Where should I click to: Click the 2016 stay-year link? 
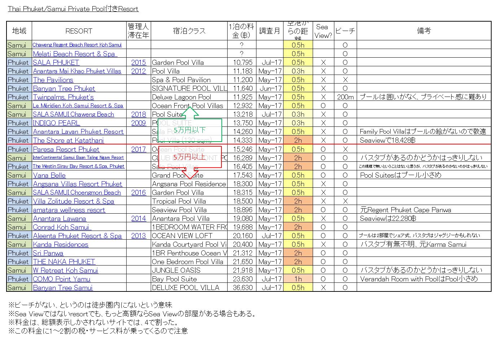pyautogui.click(x=138, y=192)
